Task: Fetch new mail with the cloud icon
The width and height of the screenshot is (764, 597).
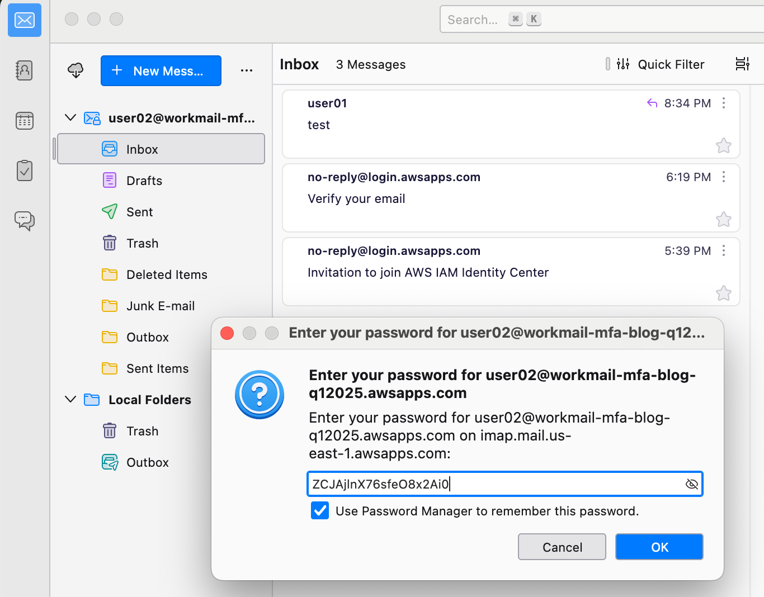Action: [76, 70]
